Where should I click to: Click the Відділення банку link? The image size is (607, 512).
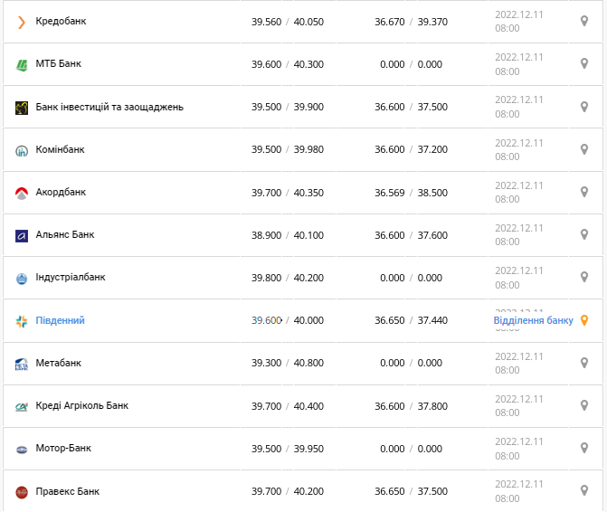coord(533,320)
